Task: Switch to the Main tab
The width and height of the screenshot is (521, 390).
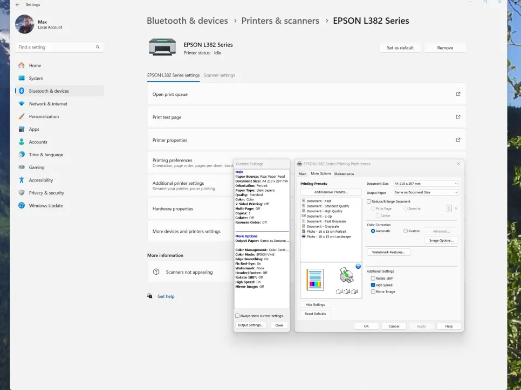Action: tap(303, 174)
